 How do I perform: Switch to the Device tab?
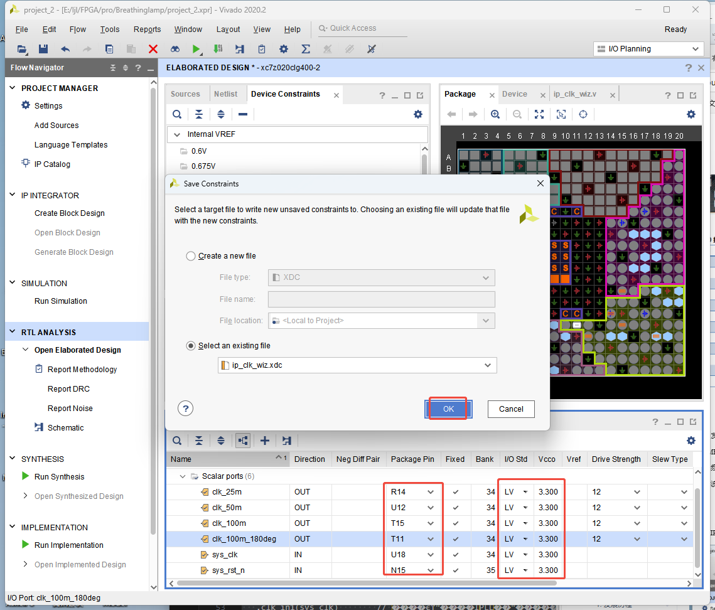514,94
